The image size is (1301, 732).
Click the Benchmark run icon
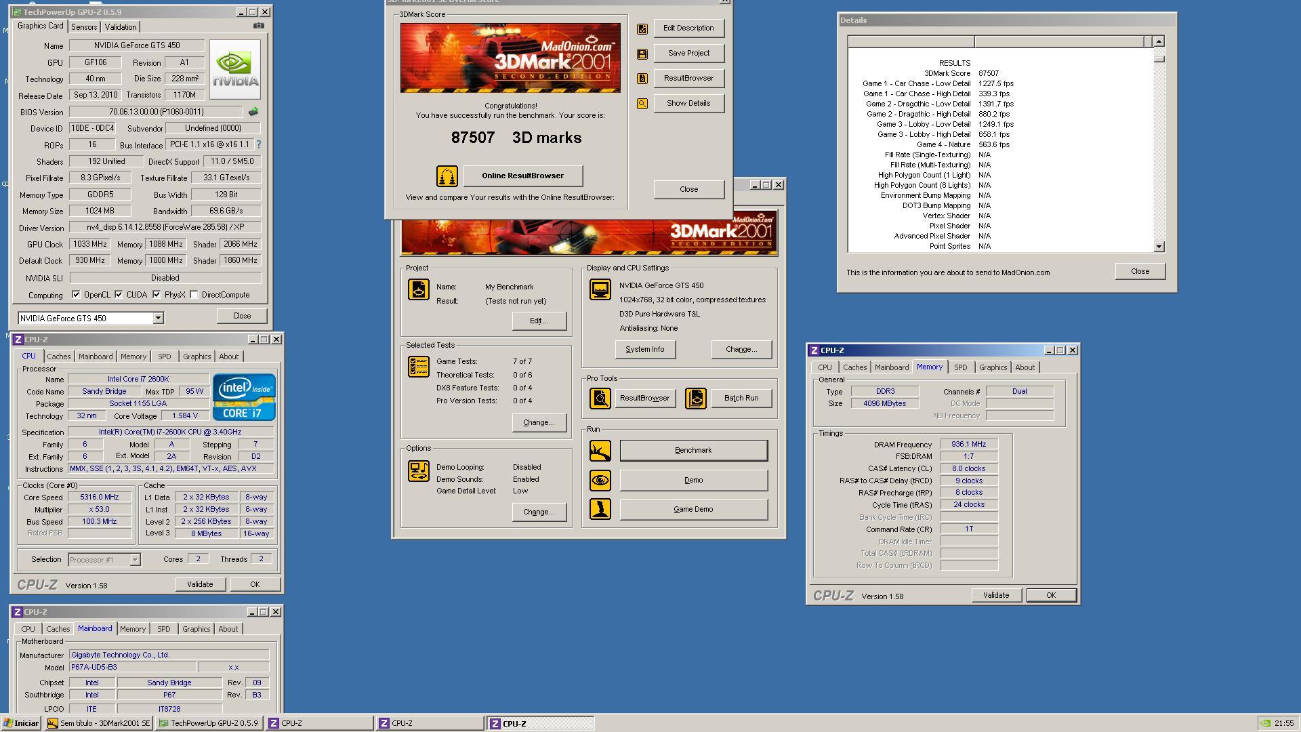tap(600, 451)
